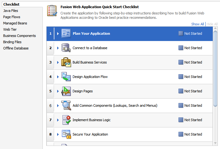Click the Design Application Flow title
The height and width of the screenshot is (149, 220).
point(90,77)
